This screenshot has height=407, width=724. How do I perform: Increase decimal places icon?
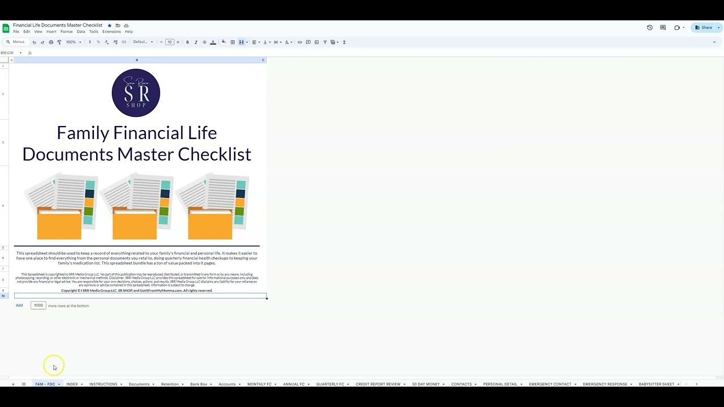pyautogui.click(x=115, y=42)
